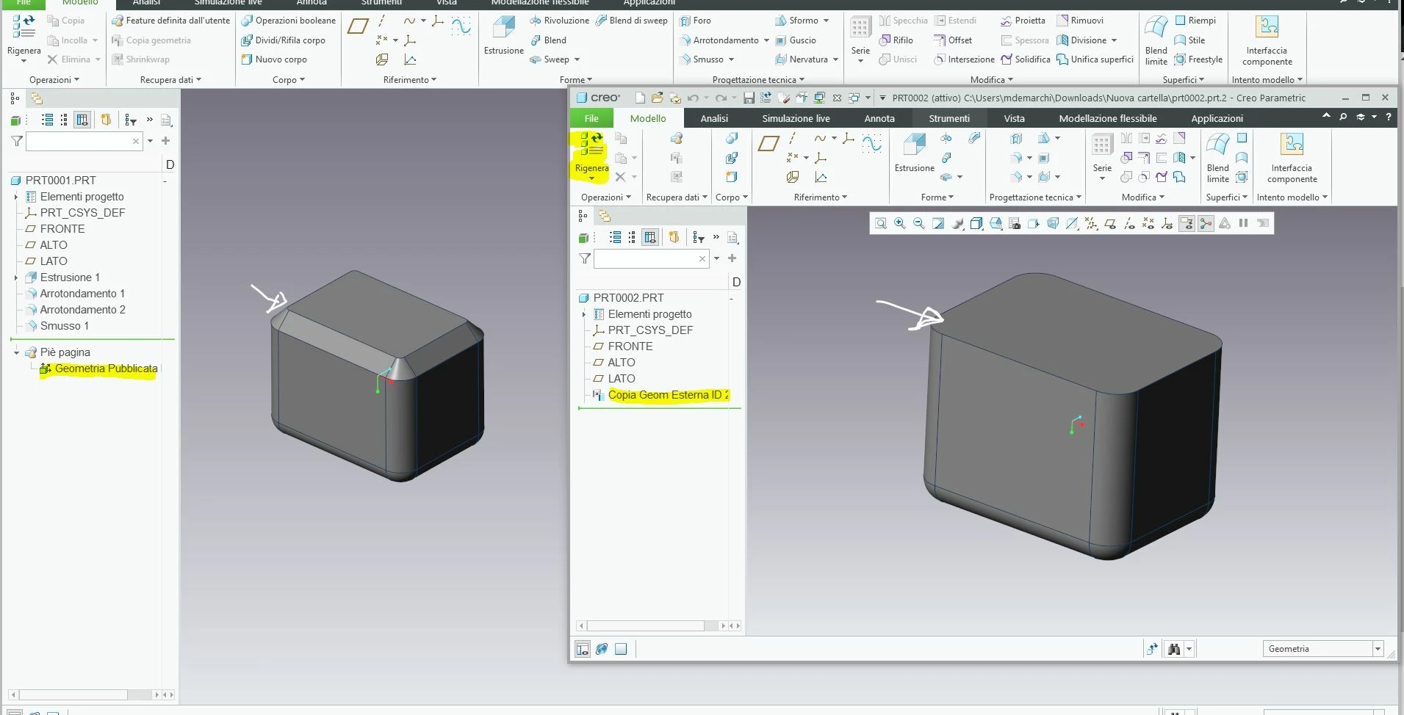Click Nuovo corpo in back window
The image size is (1404, 715).
click(x=274, y=59)
